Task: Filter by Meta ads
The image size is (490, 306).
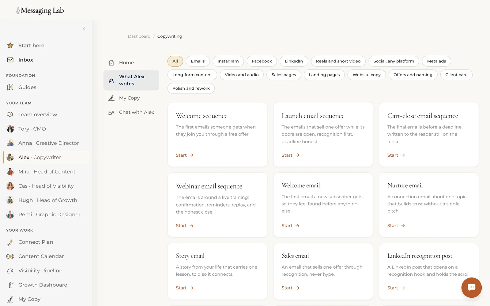Action: [x=436, y=61]
